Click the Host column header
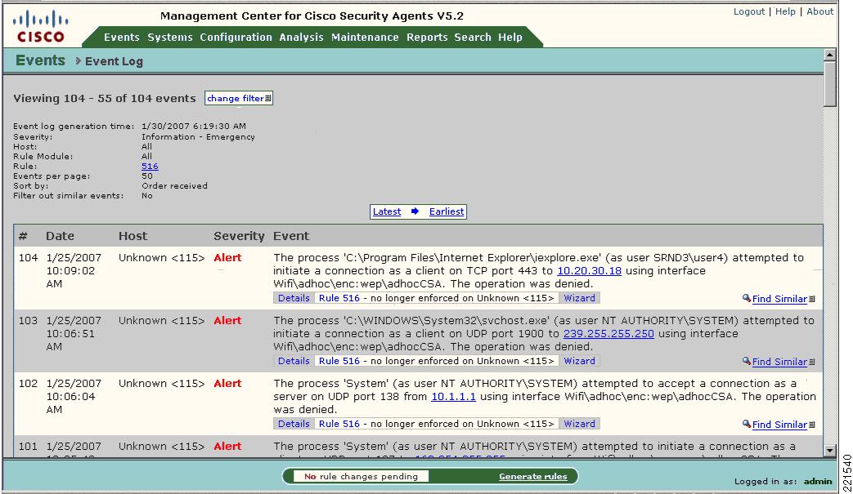Viewport: 853px width, 494px height. [x=132, y=236]
